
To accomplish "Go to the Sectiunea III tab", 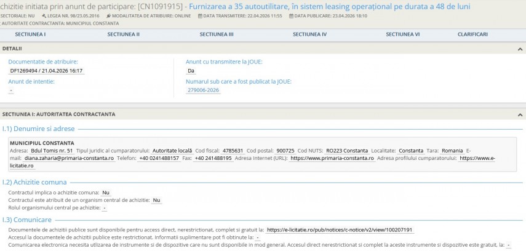I will click(217, 34).
